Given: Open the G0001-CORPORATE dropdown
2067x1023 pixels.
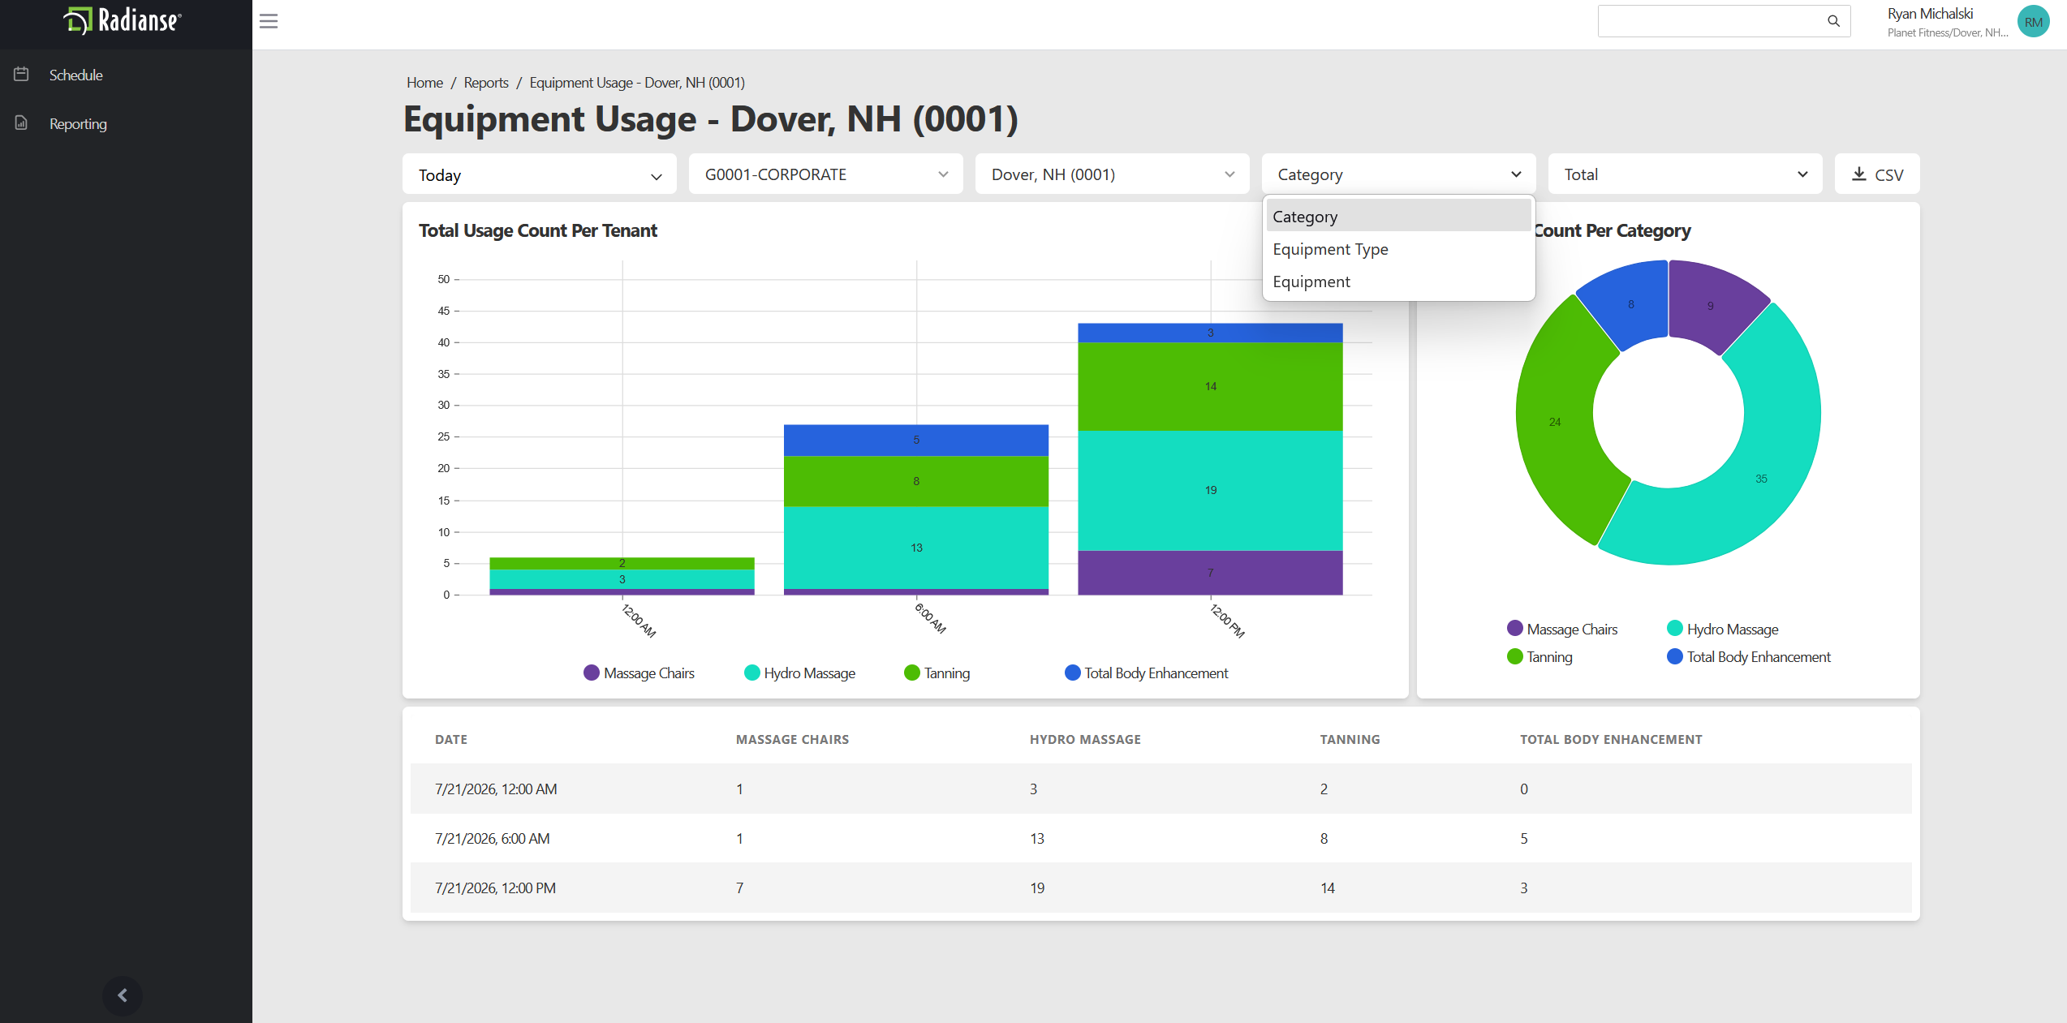Looking at the screenshot, I should [826, 174].
